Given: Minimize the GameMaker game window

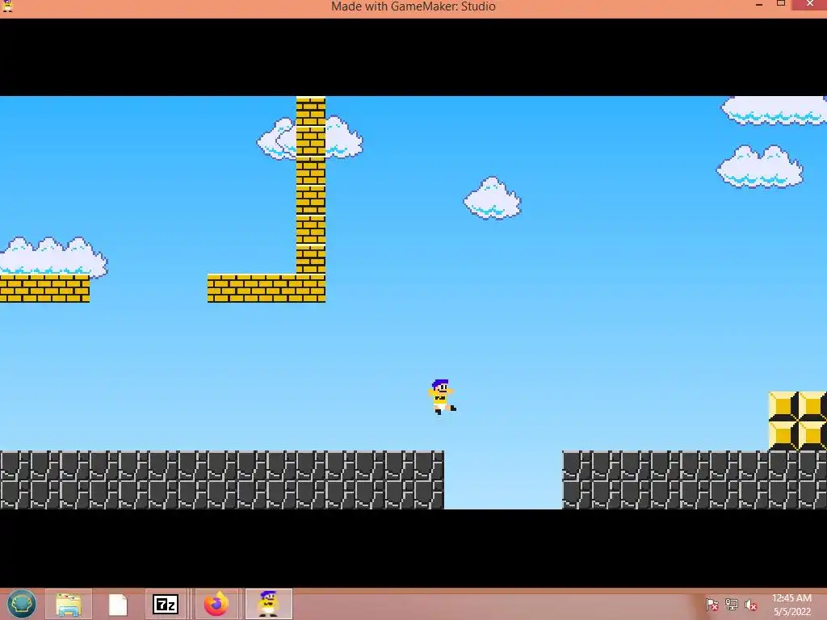Looking at the screenshot, I should click(759, 6).
